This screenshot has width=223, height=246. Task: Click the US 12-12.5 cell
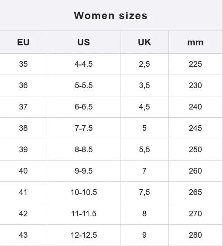[x=84, y=235]
